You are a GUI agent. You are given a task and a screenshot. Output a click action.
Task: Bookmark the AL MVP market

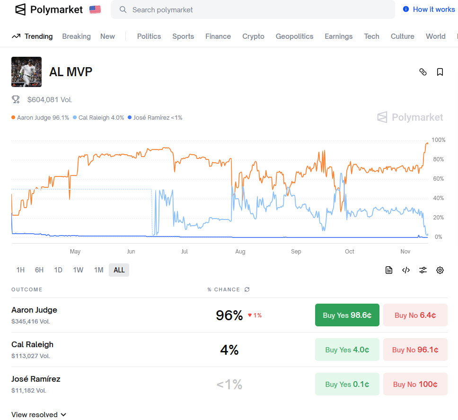[440, 72]
